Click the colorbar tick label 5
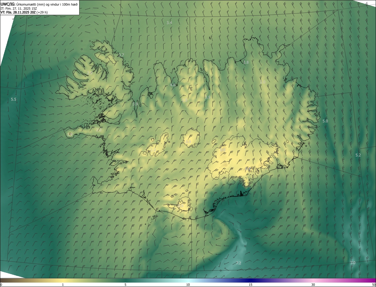Screen dimensions: 376x287 (x=125, y=285)
